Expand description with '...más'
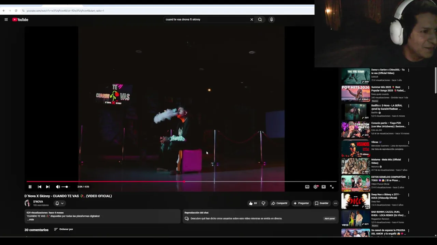 click(30, 219)
